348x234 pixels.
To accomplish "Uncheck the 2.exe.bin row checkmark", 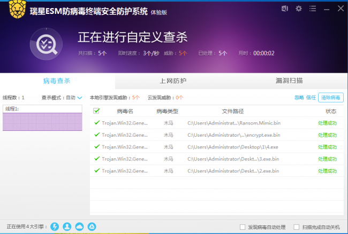I will click(97, 170).
